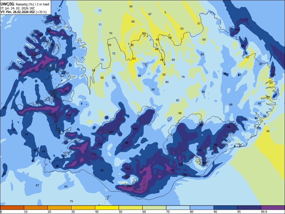This screenshot has height=214, width=285.
Task: Click the 53 humidity value on the map
Action: coord(182,29)
